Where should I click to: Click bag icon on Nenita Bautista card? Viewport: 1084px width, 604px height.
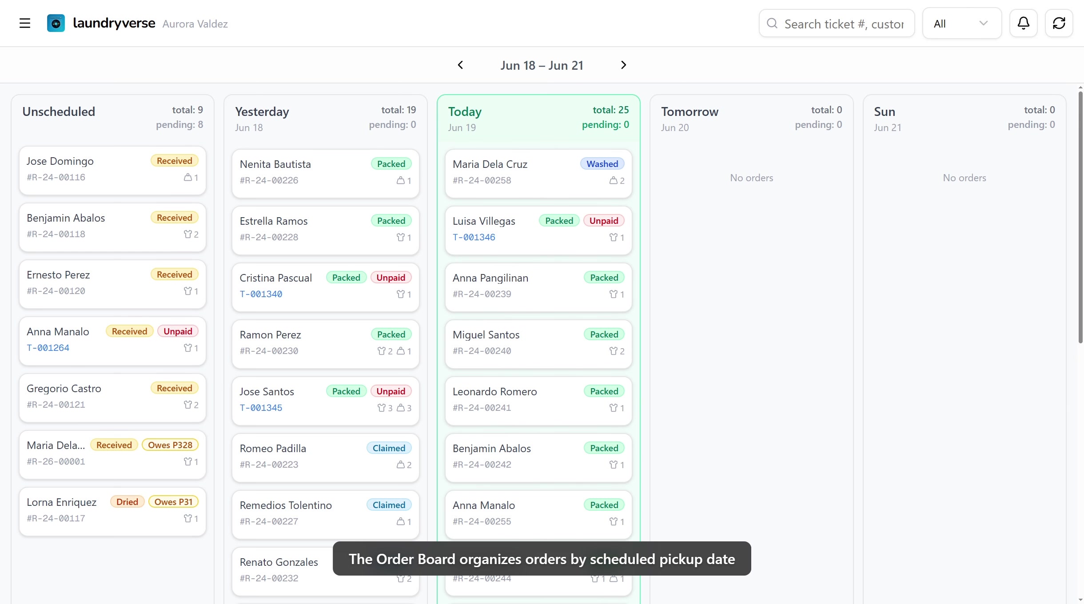tap(401, 180)
